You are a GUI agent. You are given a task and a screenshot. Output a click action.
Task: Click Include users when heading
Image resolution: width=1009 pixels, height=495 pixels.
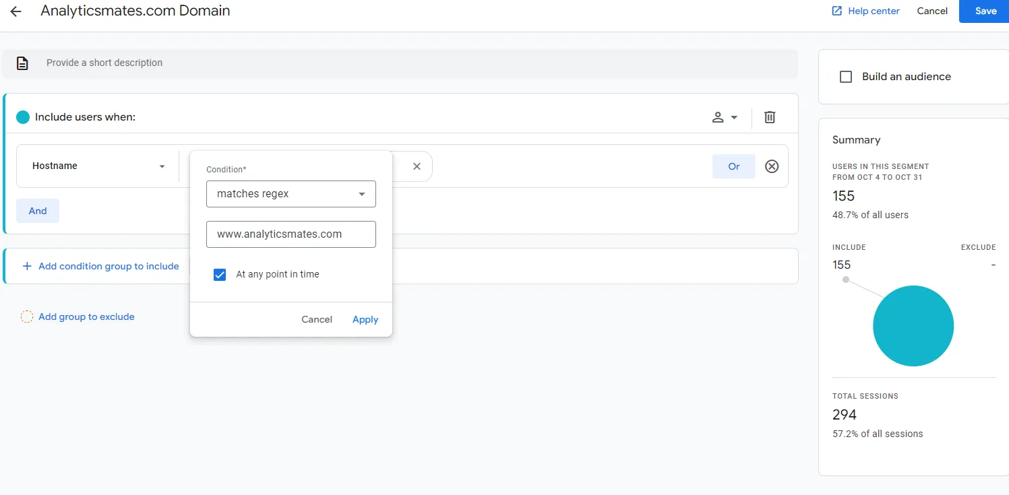tap(85, 117)
